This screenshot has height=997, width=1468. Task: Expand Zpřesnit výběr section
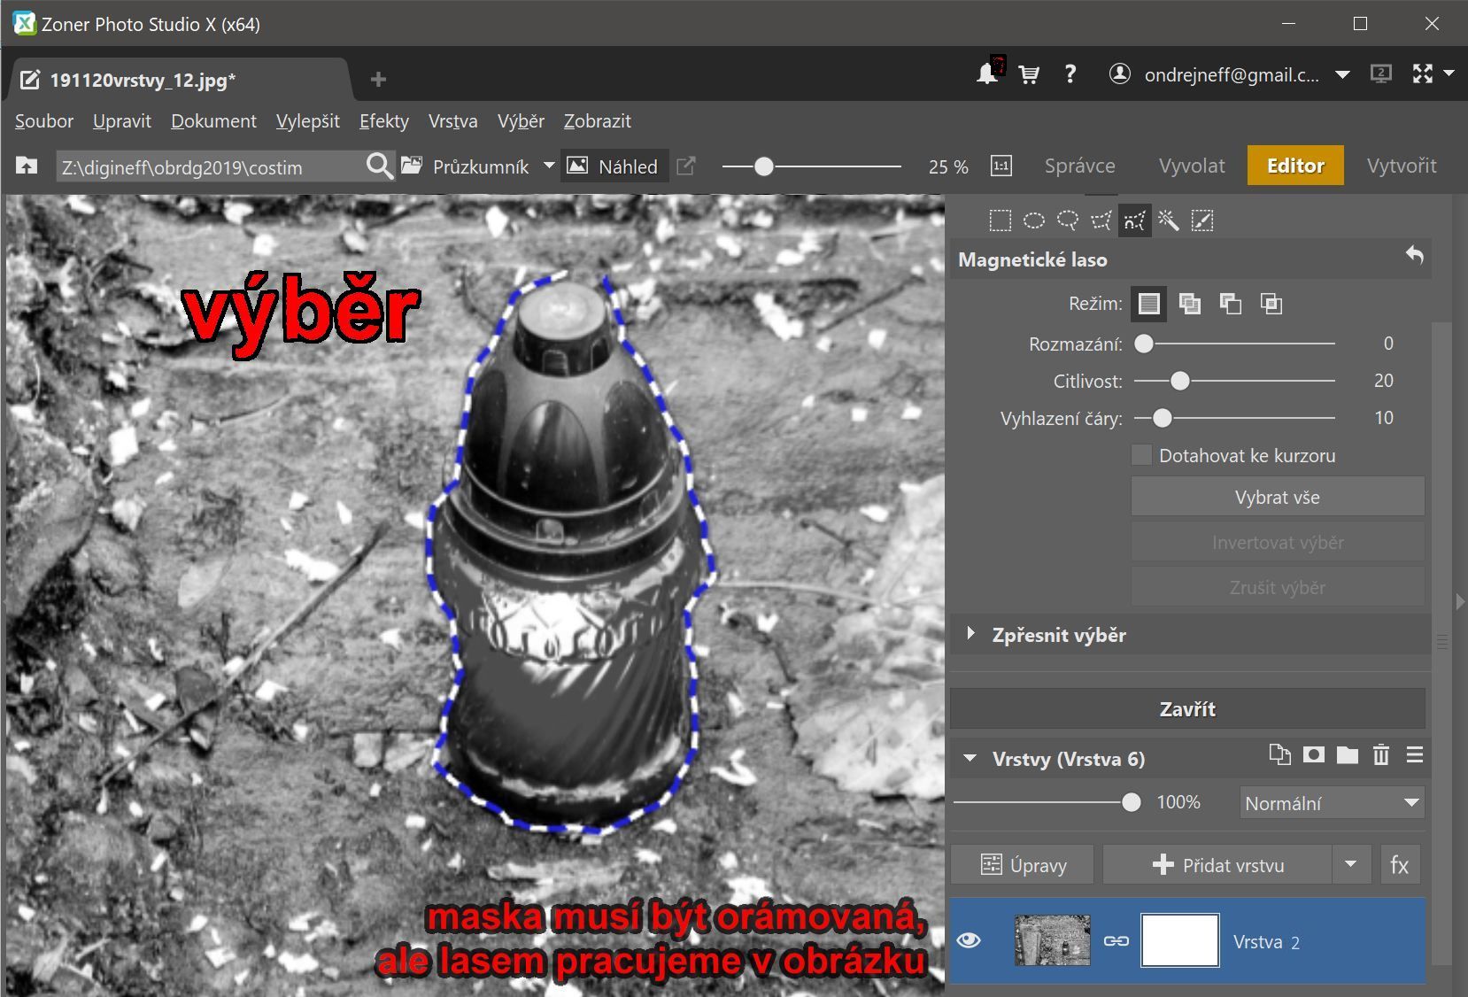(972, 634)
